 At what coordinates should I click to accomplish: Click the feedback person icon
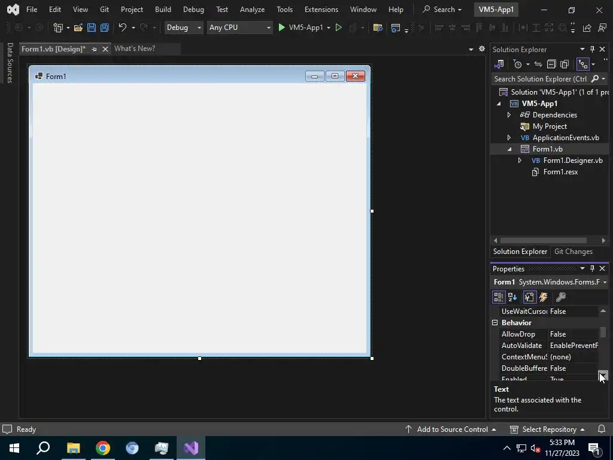pos(602,28)
